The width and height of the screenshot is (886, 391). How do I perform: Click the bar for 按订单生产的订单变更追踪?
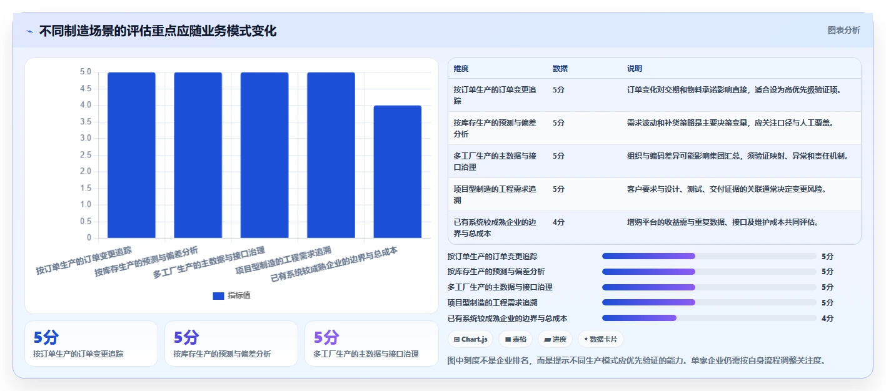tap(131, 155)
